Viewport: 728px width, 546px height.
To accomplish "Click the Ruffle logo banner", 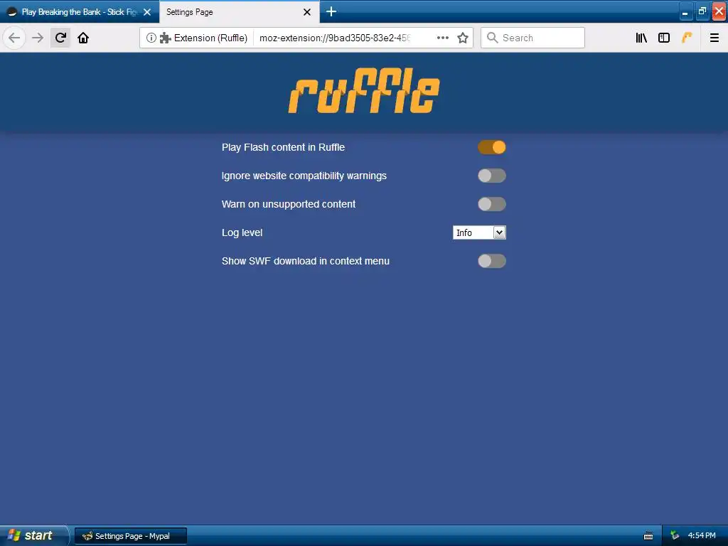I will click(x=364, y=90).
